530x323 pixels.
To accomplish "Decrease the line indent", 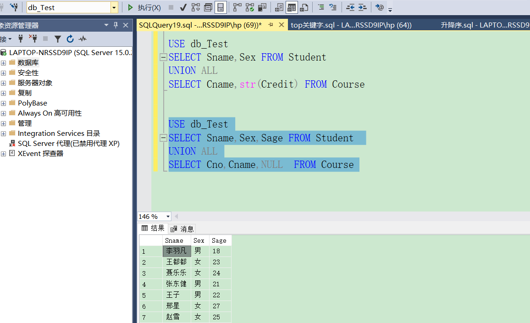I will pos(350,7).
